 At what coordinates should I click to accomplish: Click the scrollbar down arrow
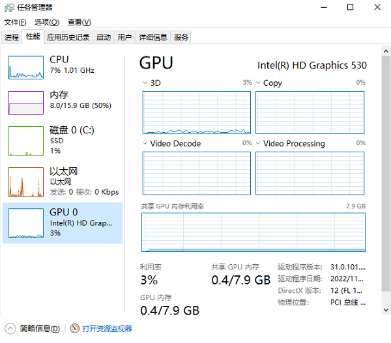click(386, 310)
